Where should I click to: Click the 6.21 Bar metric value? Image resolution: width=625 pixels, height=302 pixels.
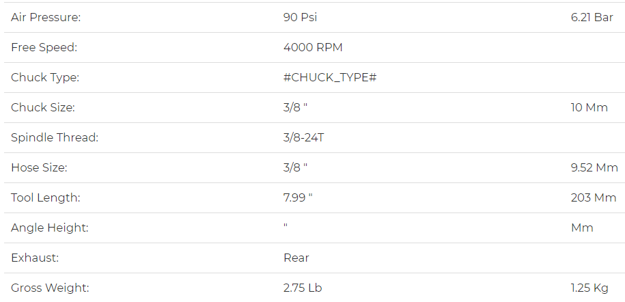pos(592,17)
